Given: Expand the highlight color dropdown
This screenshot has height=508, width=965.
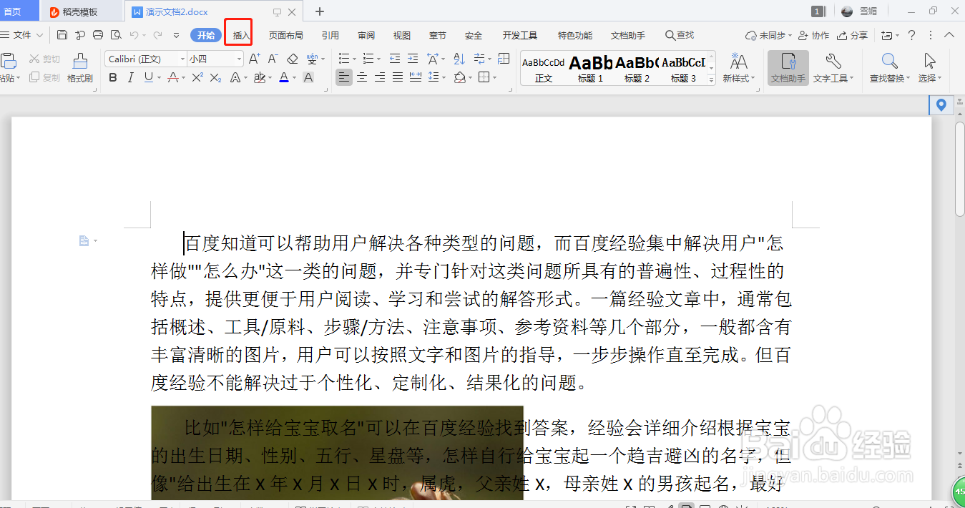Looking at the screenshot, I should (x=271, y=77).
